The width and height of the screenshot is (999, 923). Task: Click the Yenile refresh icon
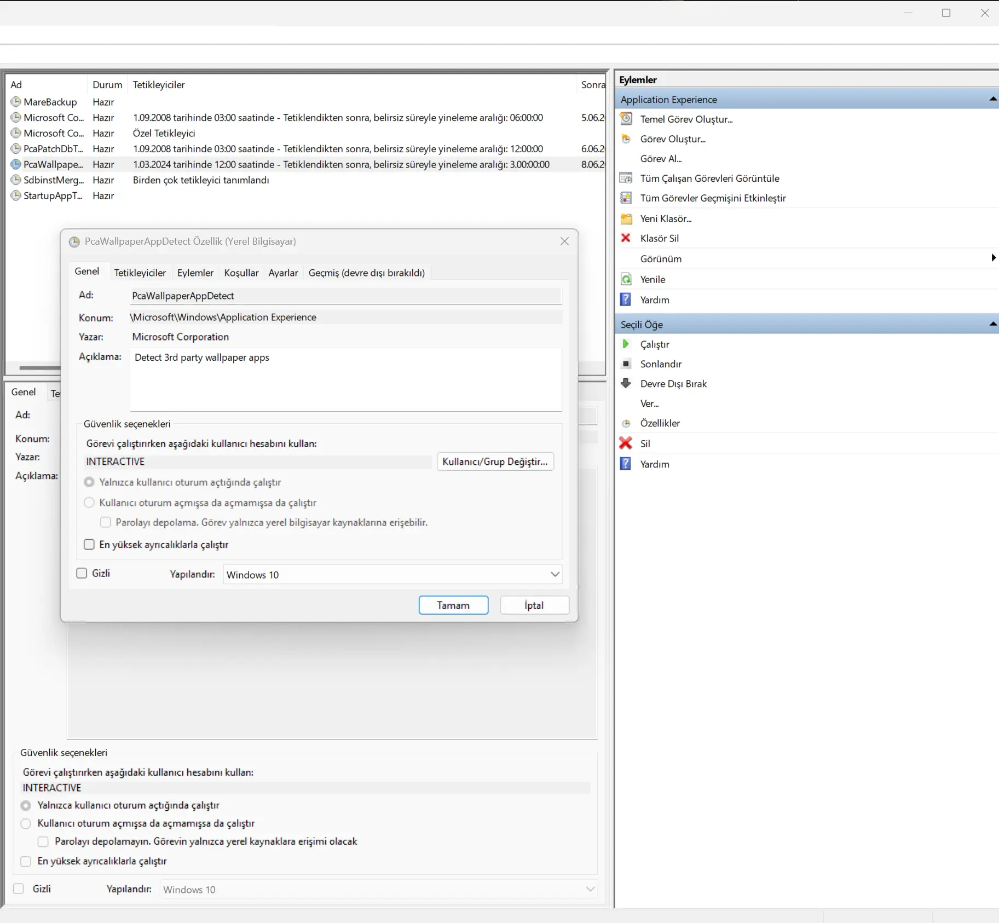(x=626, y=279)
